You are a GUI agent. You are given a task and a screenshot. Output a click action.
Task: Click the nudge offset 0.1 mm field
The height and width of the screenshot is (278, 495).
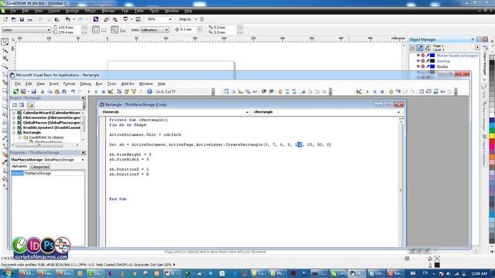[x=188, y=29]
